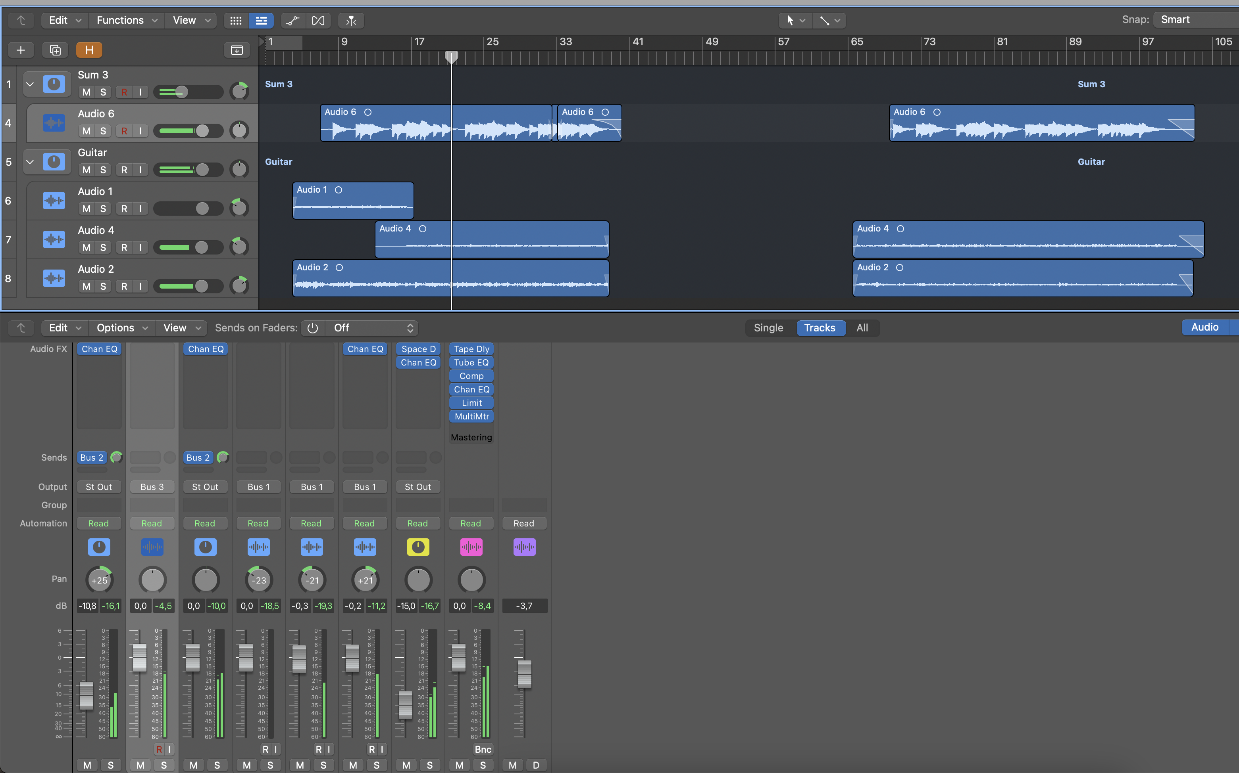Click the Add Track plus button

[x=21, y=50]
